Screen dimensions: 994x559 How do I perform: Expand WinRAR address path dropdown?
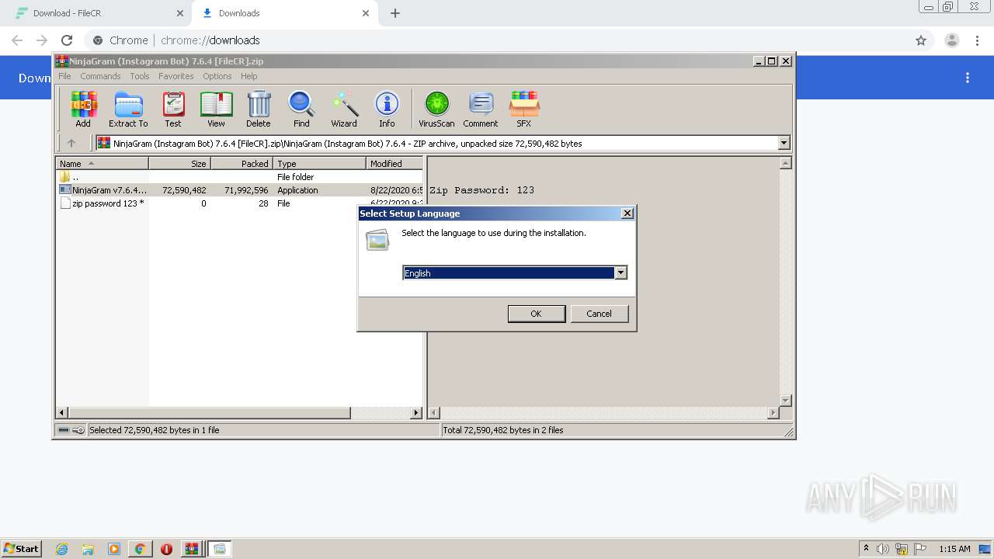(x=784, y=143)
